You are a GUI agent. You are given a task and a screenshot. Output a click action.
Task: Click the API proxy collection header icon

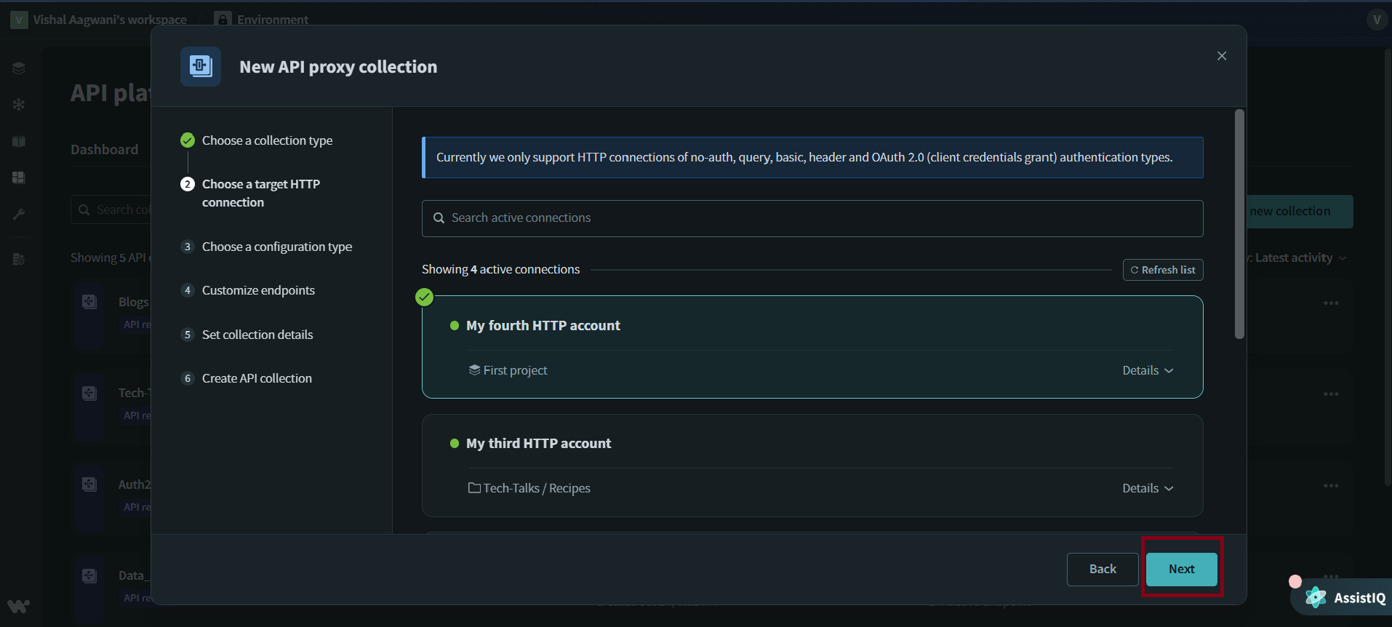coord(201,66)
